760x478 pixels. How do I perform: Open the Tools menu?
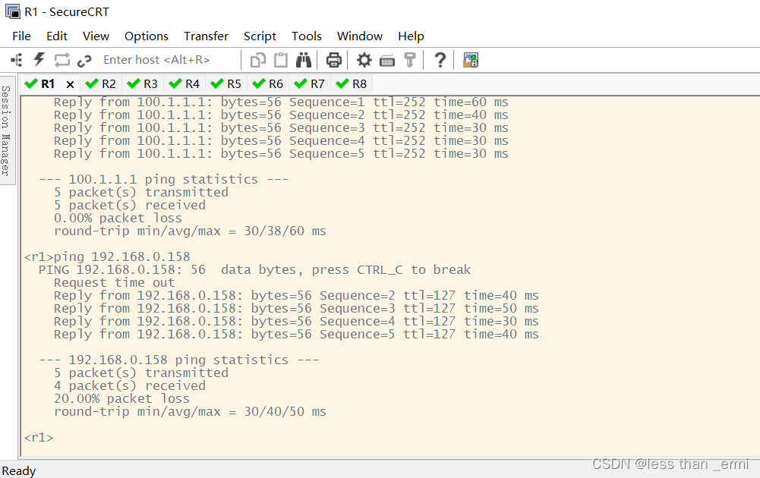point(306,36)
